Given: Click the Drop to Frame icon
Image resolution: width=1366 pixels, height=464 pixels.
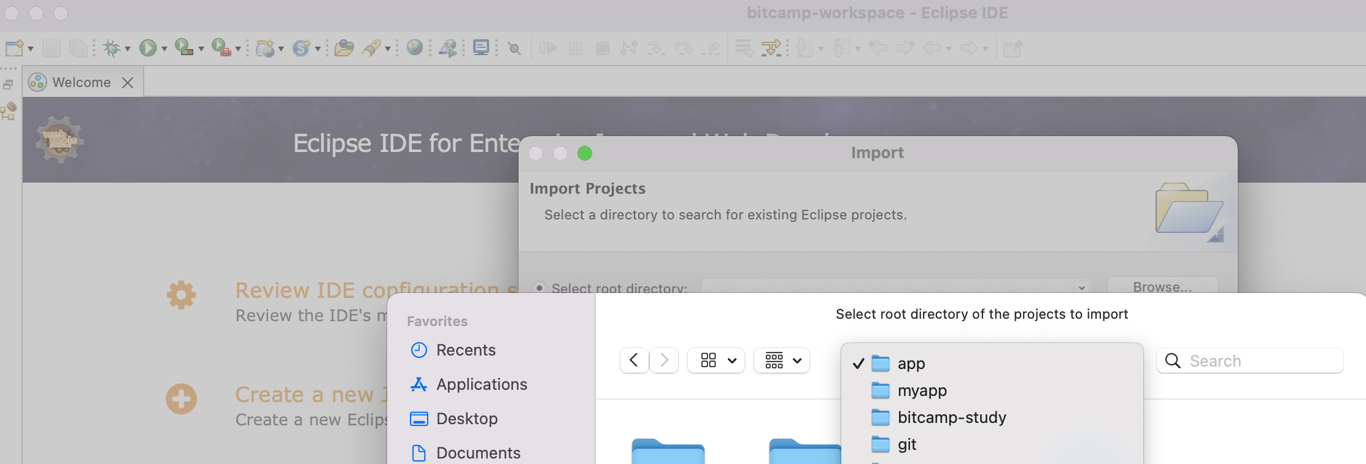Looking at the screenshot, I should (x=744, y=48).
